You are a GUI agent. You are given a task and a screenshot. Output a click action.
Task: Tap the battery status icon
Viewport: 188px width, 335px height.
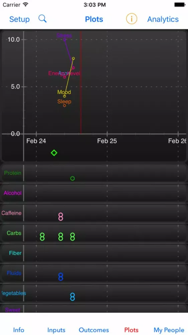[x=180, y=4]
